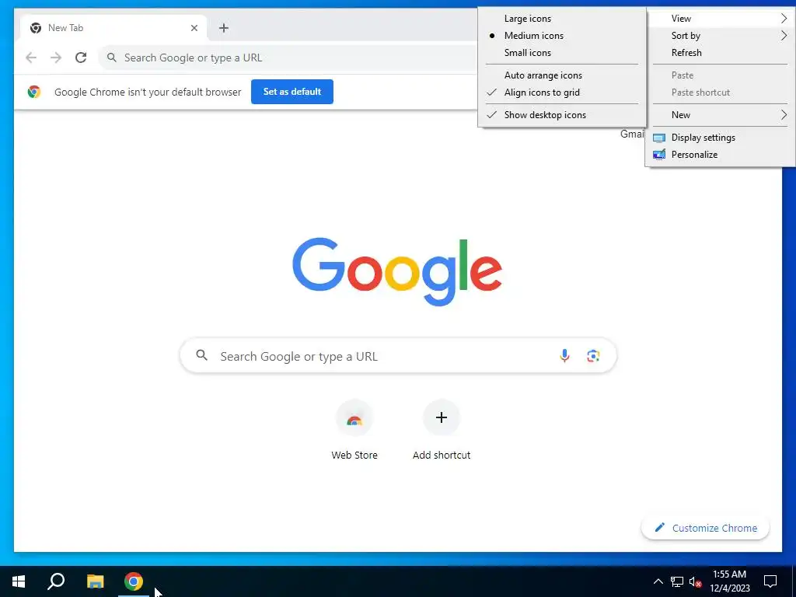Show hidden system tray icons
This screenshot has width=796, height=597.
click(x=658, y=581)
